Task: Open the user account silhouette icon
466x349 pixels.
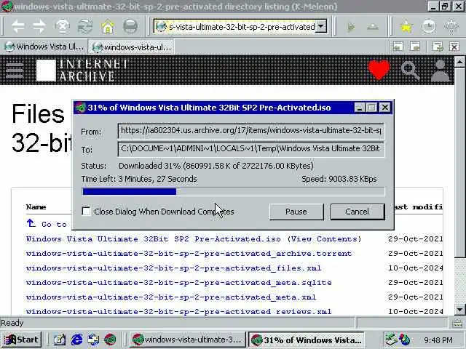Action: (440, 71)
